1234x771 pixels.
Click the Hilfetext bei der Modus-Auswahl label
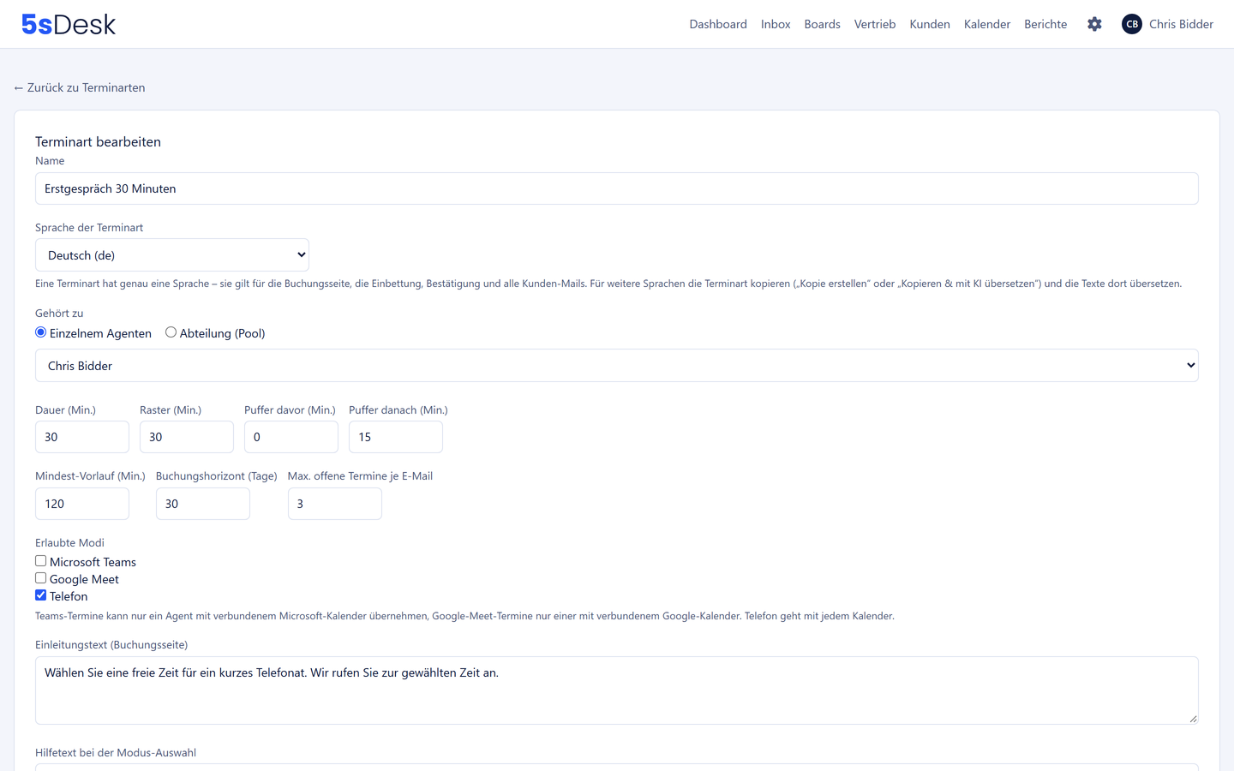point(116,752)
